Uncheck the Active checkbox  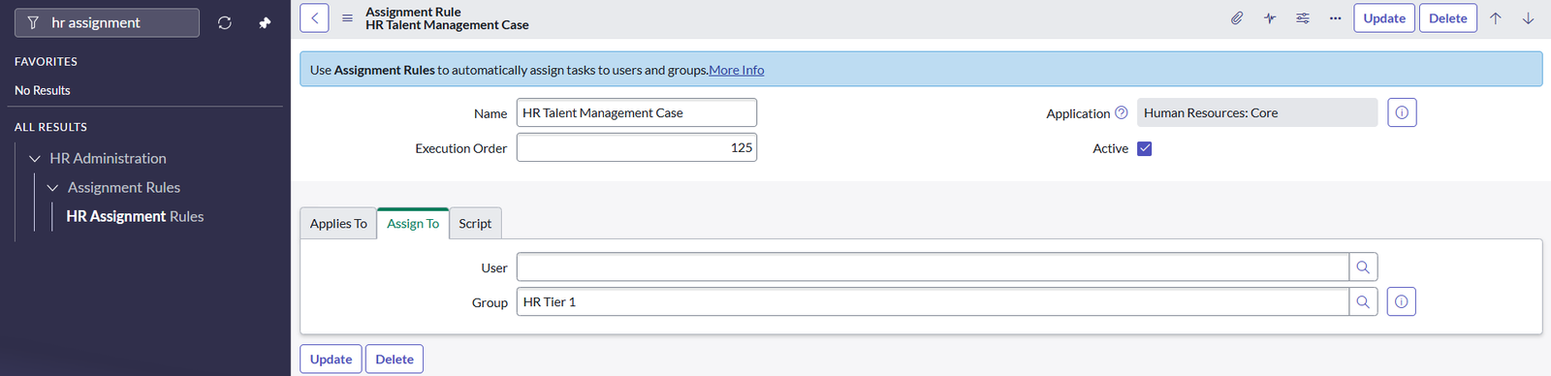click(1145, 148)
